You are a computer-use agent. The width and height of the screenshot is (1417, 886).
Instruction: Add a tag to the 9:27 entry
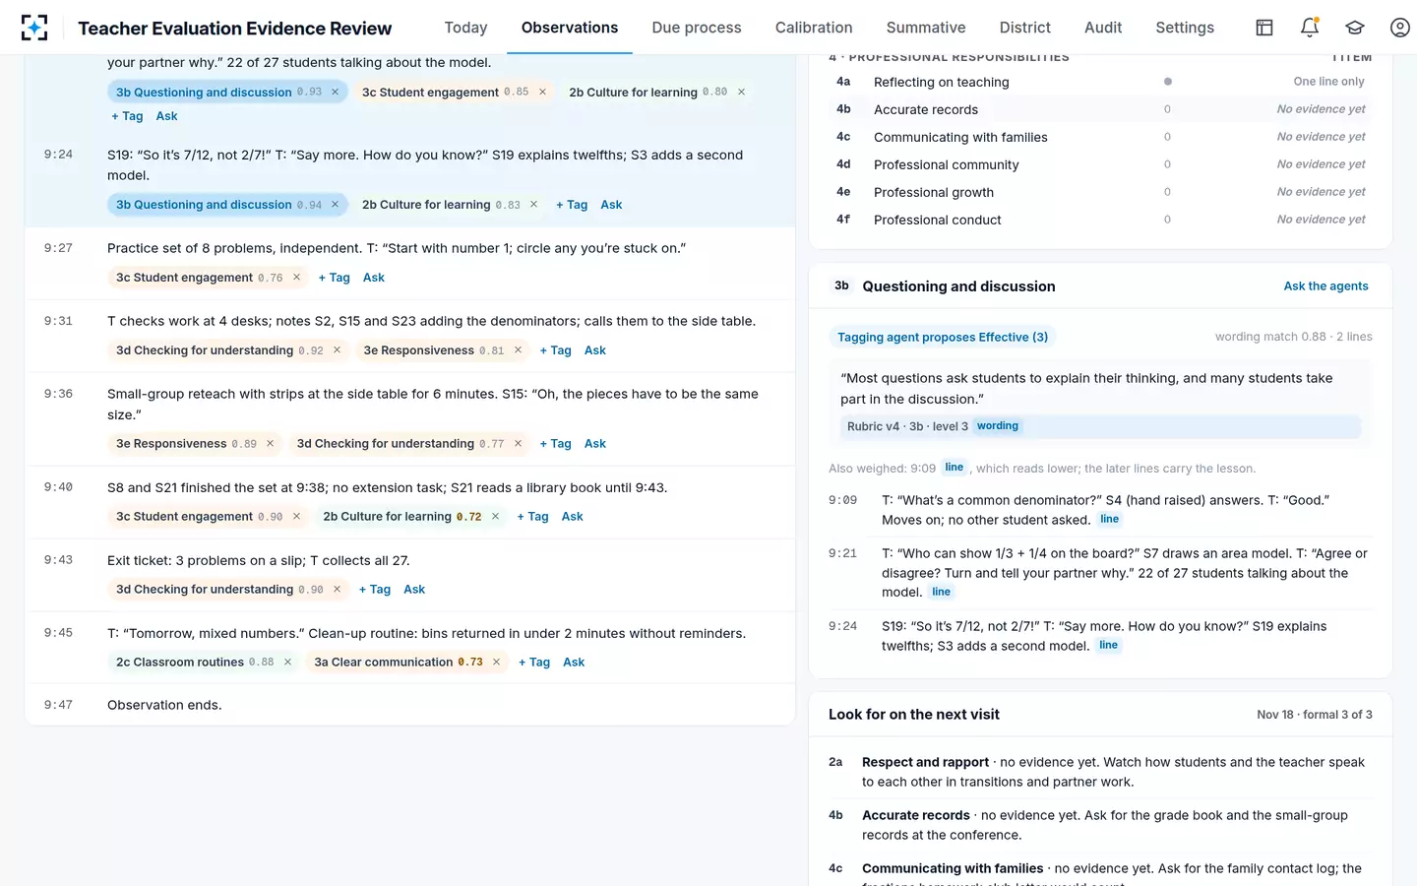coord(335,278)
